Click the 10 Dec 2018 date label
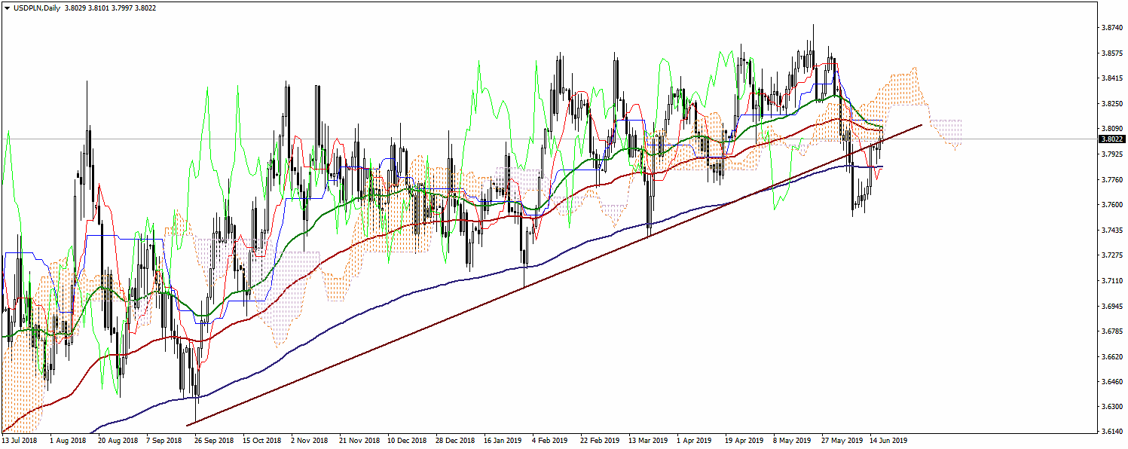The width and height of the screenshot is (1128, 449). (405, 441)
